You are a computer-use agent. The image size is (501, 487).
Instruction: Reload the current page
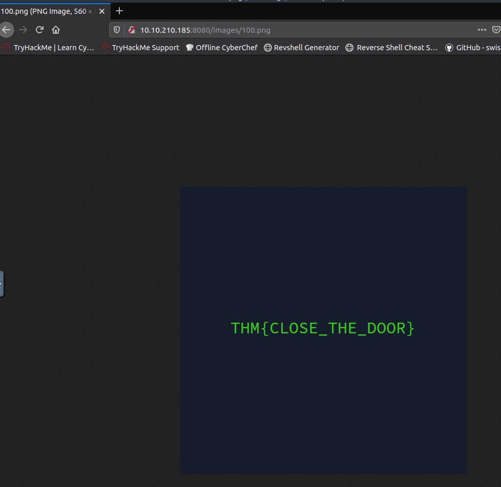39,30
